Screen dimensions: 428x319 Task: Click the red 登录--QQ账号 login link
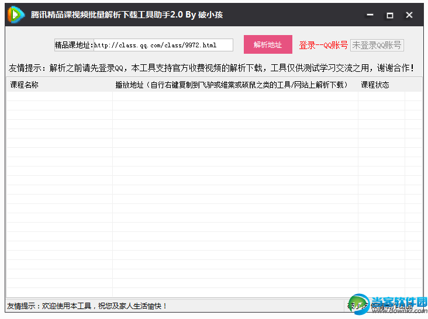tap(323, 45)
